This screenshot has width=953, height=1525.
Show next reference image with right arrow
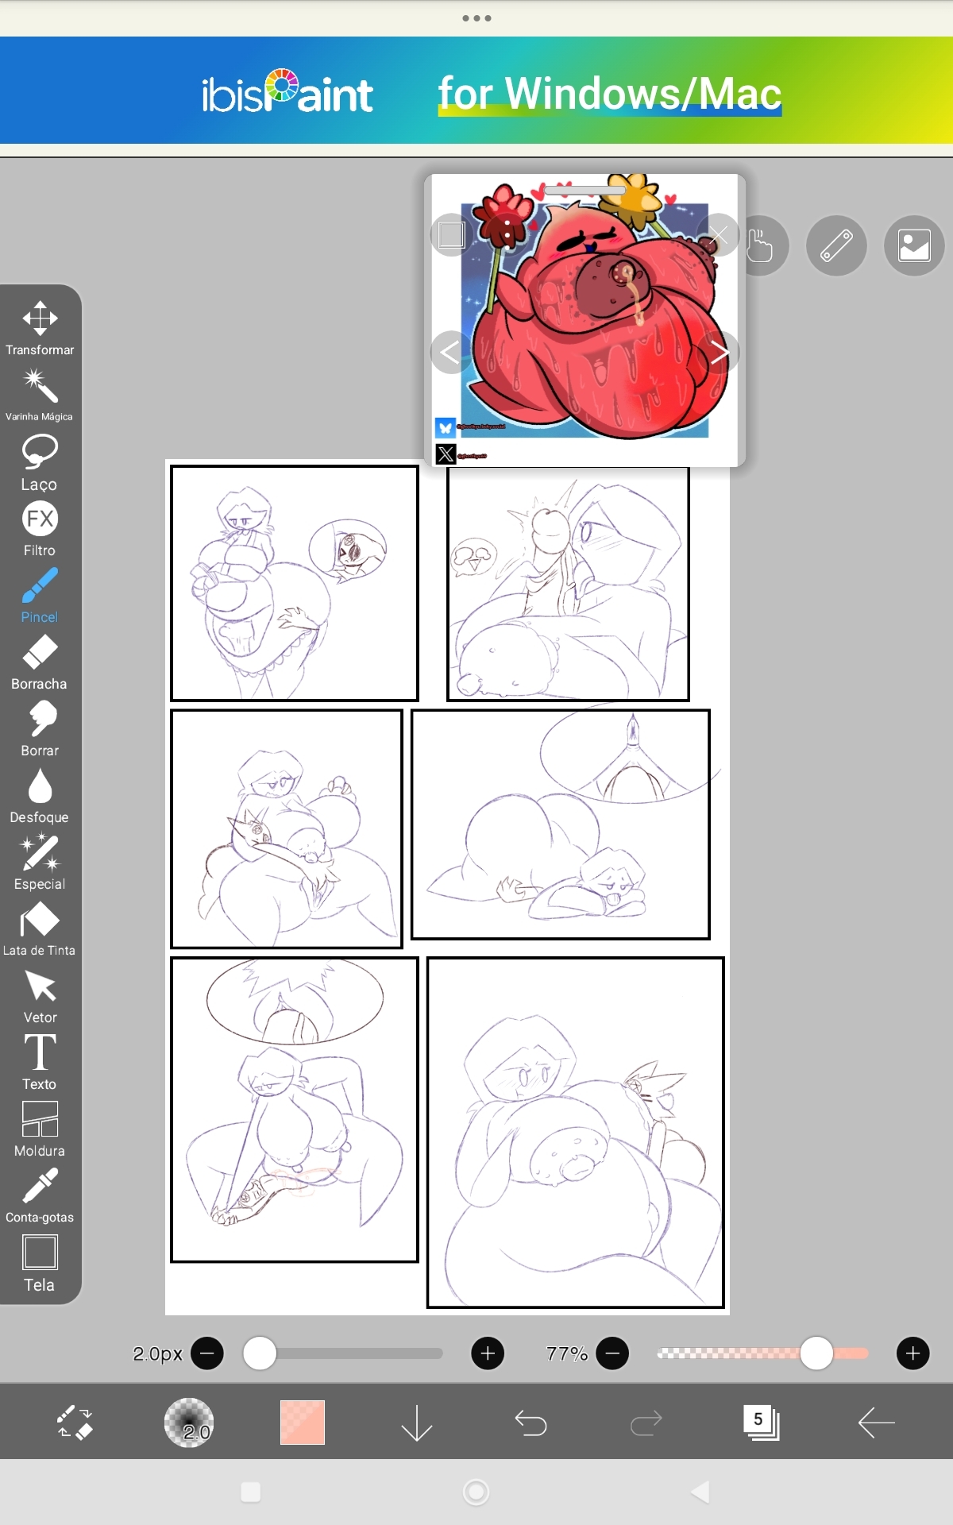point(719,352)
